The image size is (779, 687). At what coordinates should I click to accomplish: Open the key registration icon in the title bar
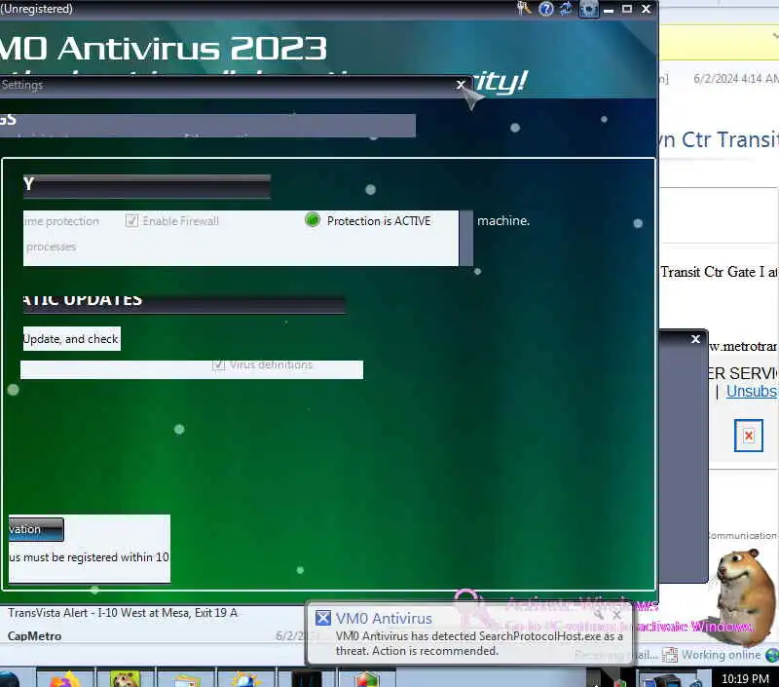524,9
